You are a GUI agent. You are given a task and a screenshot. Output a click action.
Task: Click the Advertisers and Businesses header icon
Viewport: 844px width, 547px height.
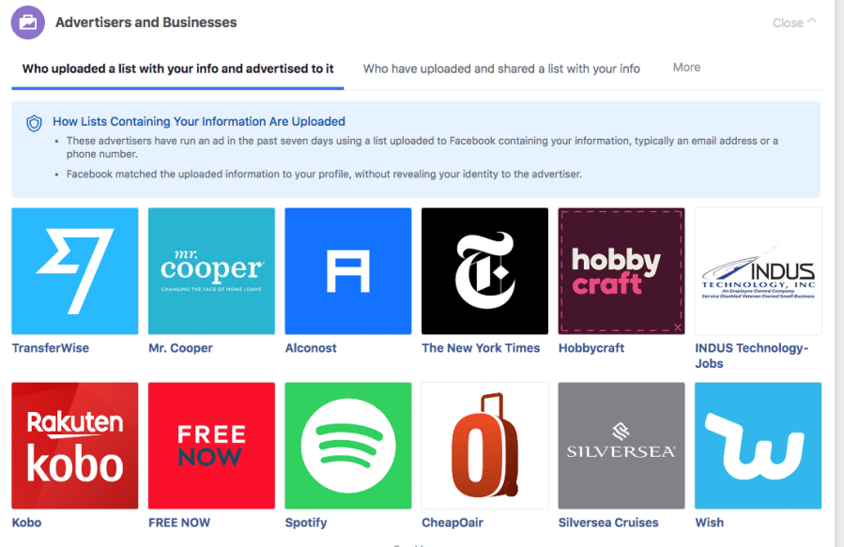pos(28,23)
